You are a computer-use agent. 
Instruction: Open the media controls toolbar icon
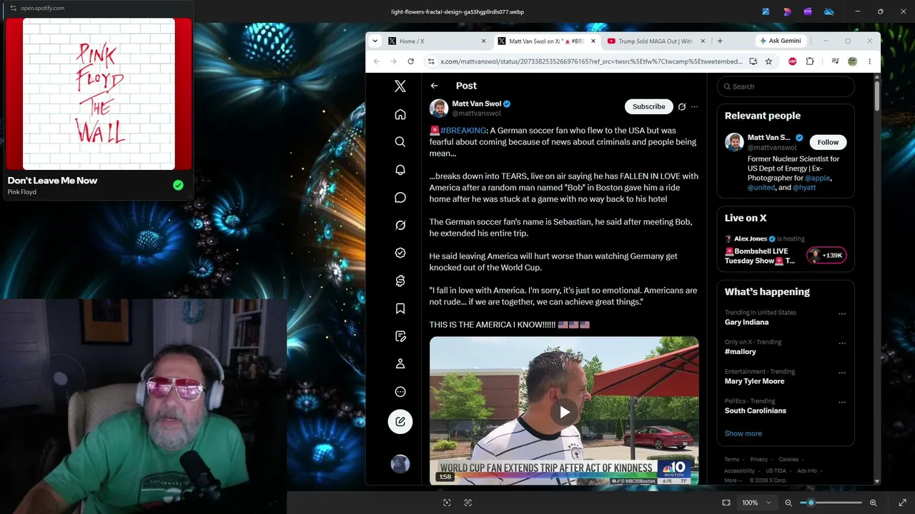pos(835,61)
